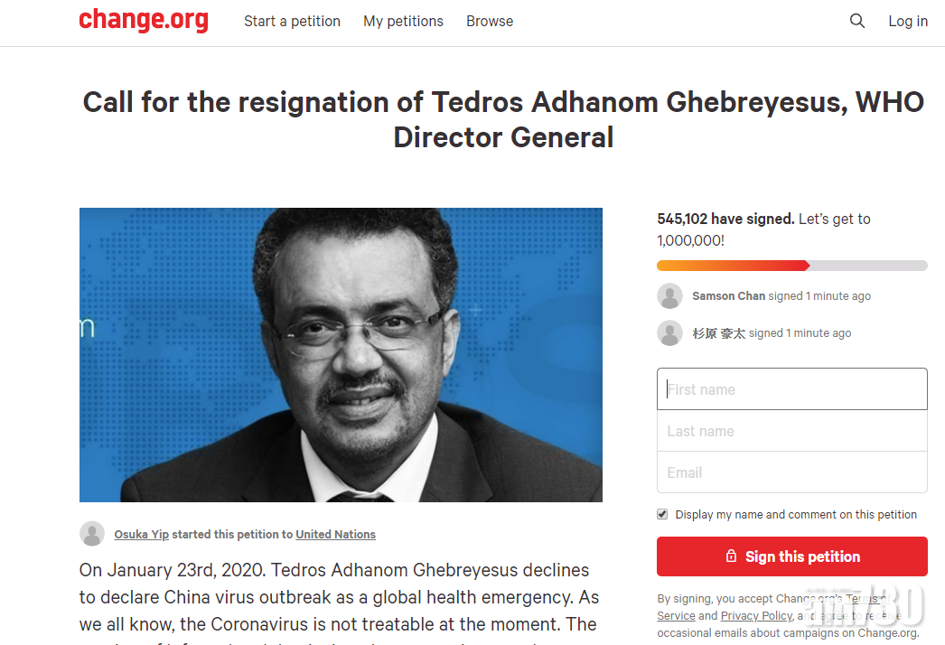Open the search magnifier icon
The image size is (945, 645).
click(x=857, y=21)
